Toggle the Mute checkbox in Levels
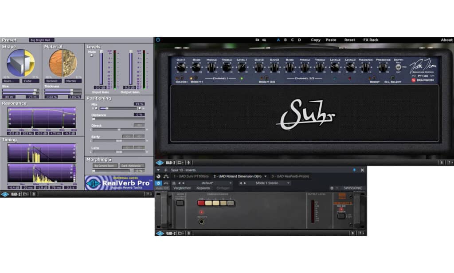 [91, 55]
